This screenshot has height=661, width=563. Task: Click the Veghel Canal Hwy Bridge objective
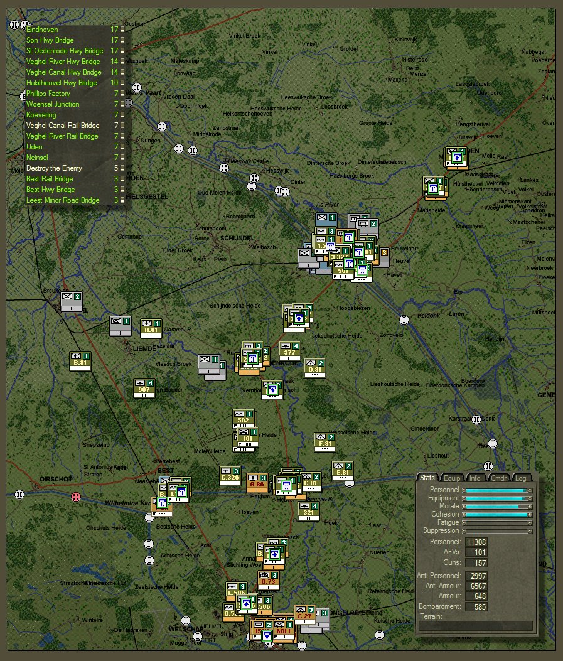pyautogui.click(x=63, y=72)
